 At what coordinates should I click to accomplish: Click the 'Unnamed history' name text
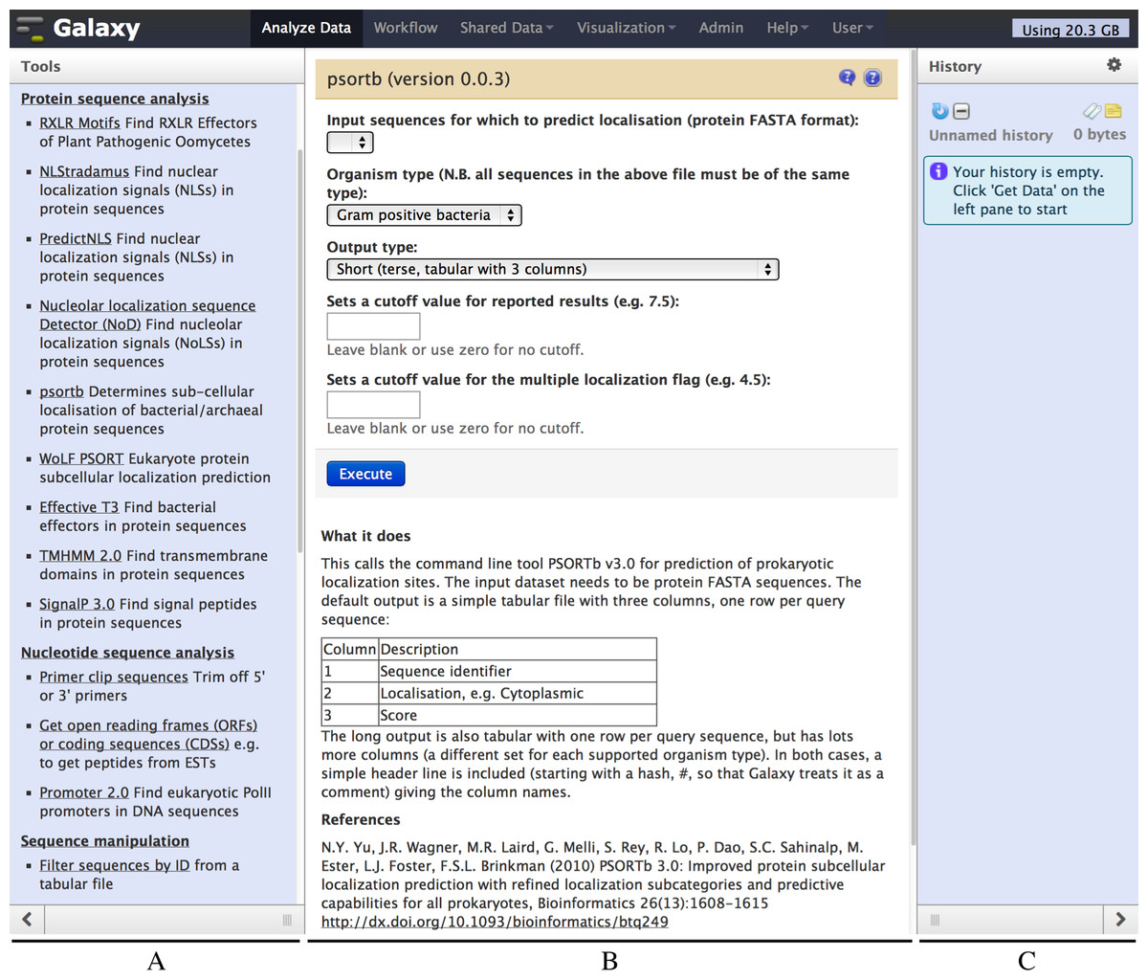click(990, 135)
